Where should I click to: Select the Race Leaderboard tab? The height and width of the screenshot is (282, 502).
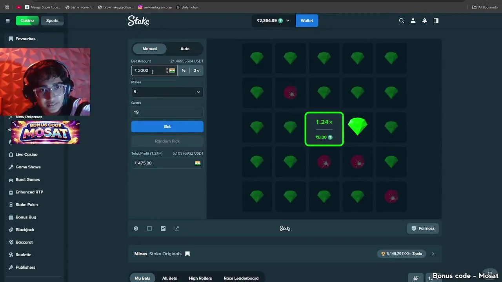(x=241, y=278)
